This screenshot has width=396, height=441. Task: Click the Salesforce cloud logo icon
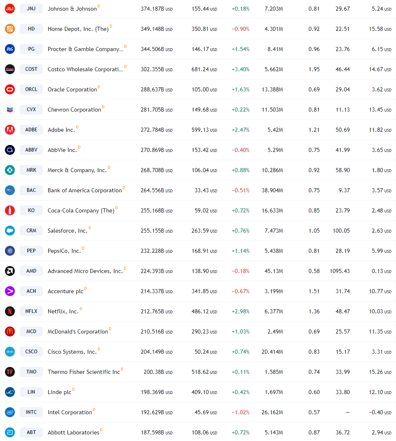tap(10, 231)
